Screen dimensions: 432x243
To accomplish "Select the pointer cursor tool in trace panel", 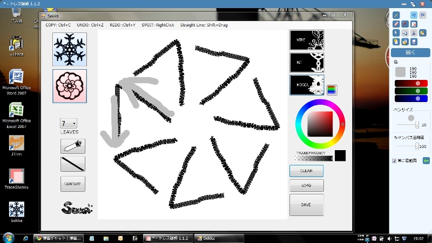I will (396, 33).
